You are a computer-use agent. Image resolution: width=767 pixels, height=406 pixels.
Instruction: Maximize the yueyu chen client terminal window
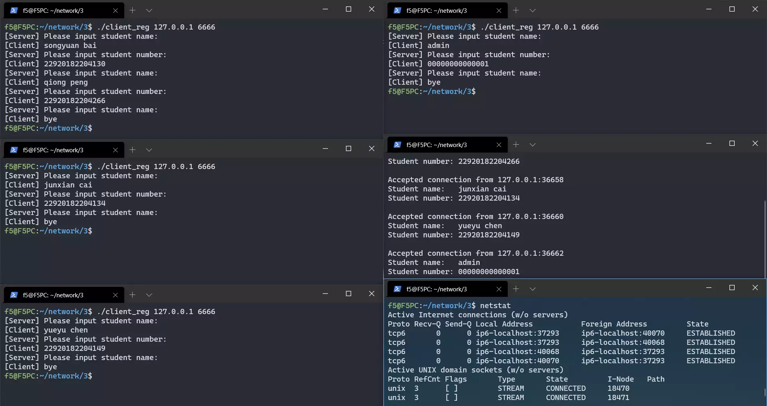(x=348, y=294)
